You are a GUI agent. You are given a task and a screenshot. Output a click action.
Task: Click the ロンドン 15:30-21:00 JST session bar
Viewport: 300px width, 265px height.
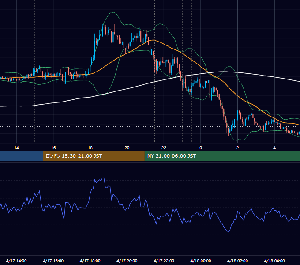[94, 156]
